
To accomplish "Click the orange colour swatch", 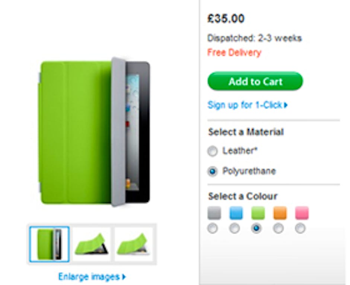I will pyautogui.click(x=280, y=213).
